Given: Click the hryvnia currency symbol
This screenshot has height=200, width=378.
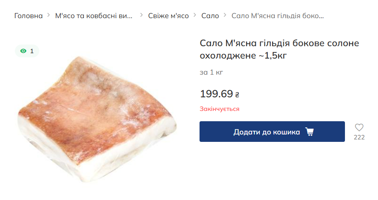Looking at the screenshot, I should [237, 95].
